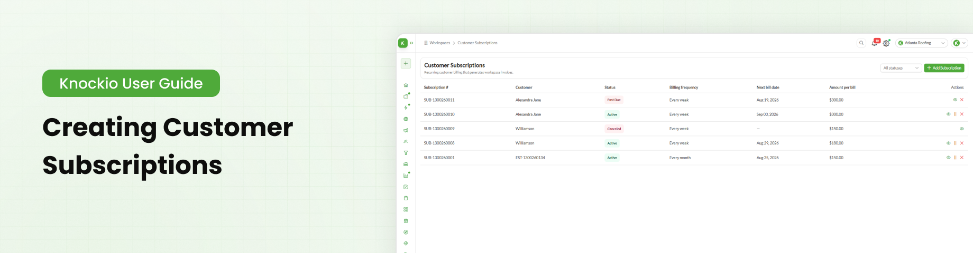
Task: View subscription SUB-1300260010 with eye icon
Action: [x=949, y=114]
